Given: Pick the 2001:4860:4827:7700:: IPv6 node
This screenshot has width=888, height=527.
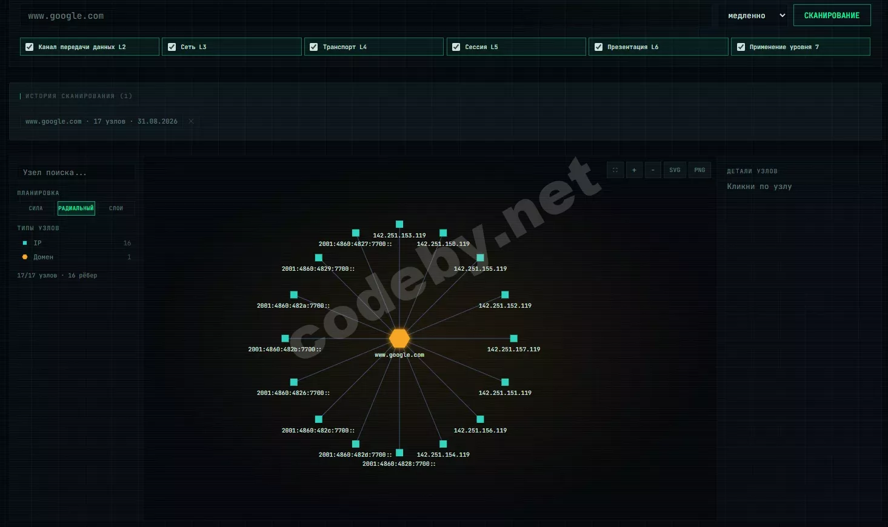Looking at the screenshot, I should (356, 233).
